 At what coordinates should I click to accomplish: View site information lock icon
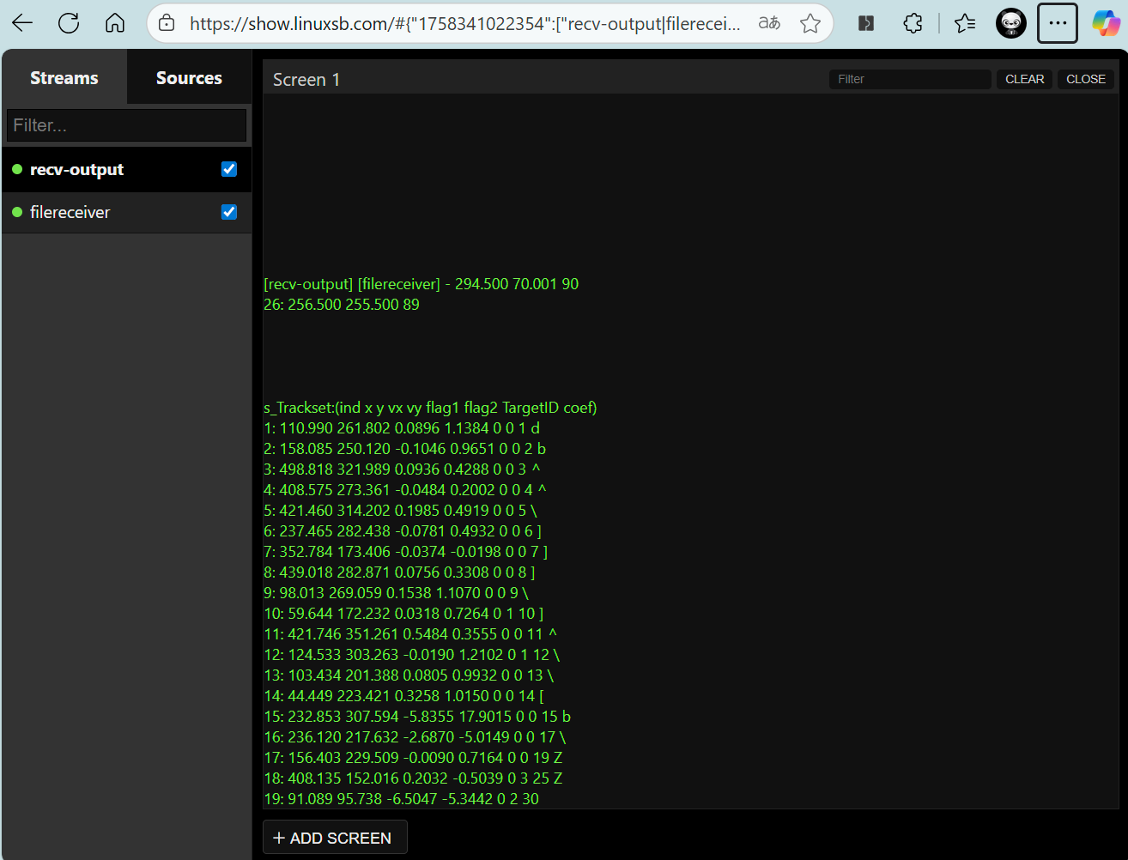pyautogui.click(x=167, y=24)
